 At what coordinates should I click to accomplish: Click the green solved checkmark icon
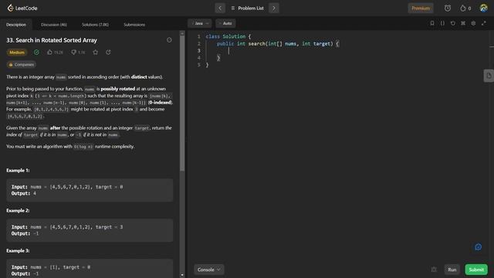pos(36,53)
